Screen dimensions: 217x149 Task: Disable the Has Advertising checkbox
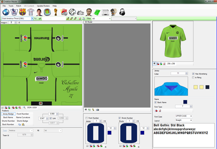(x=193, y=74)
